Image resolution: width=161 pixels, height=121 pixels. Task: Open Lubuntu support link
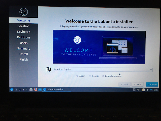(x=112, y=76)
